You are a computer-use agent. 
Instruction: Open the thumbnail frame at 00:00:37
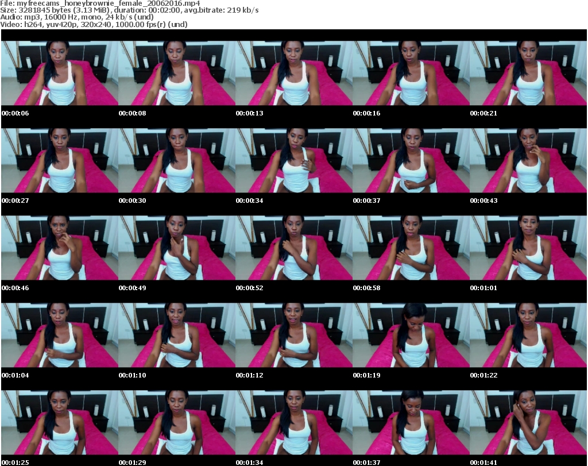411,160
